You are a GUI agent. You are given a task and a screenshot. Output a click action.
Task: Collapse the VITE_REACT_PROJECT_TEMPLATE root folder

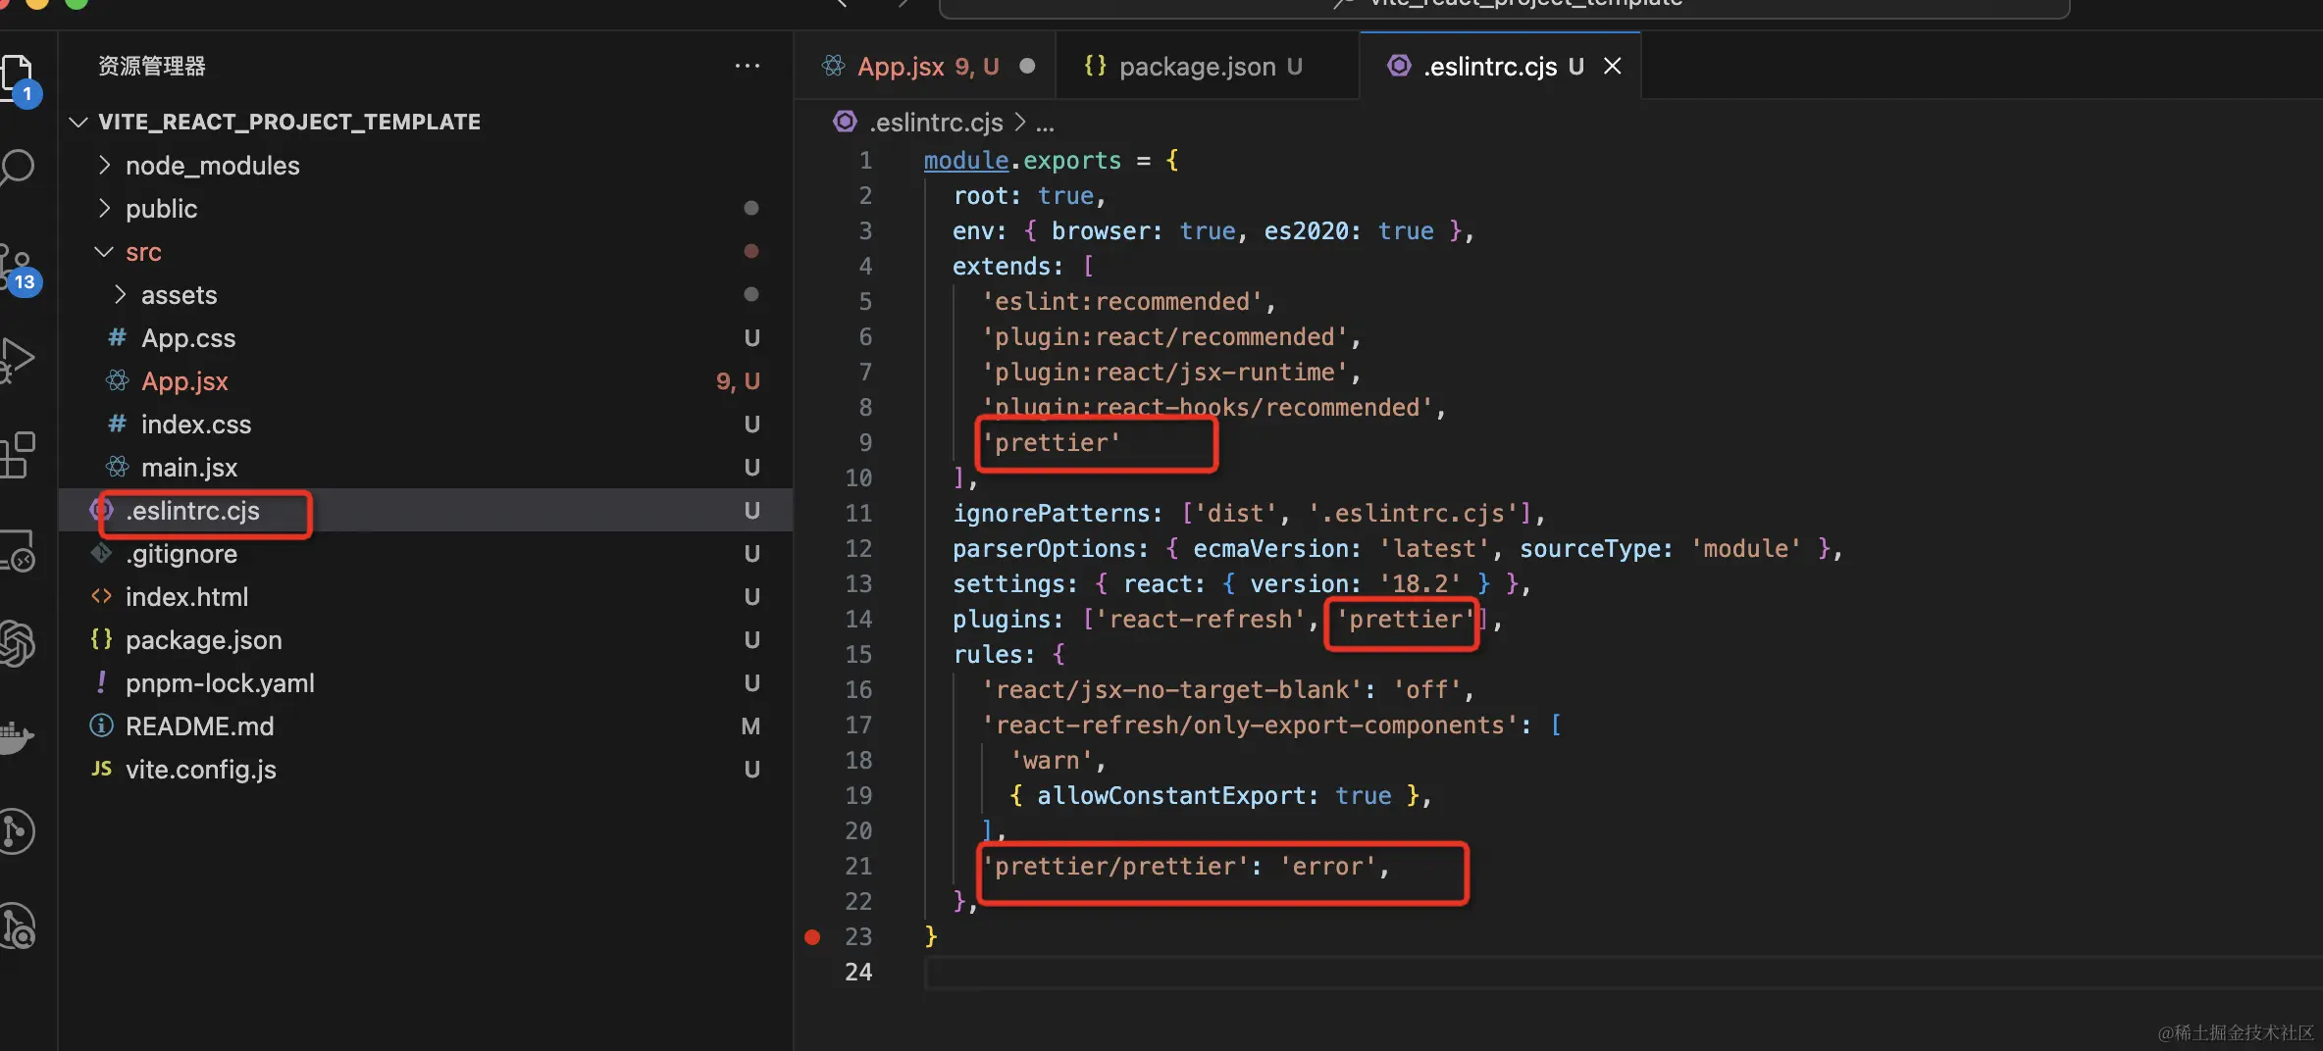point(78,122)
